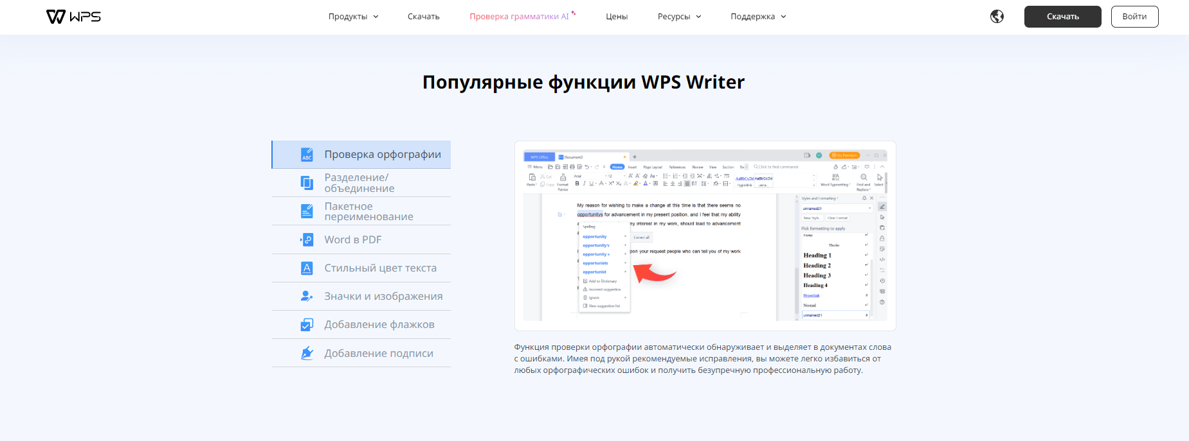This screenshot has width=1189, height=441.
Task: Expand the Продукты dropdown menu
Action: click(x=353, y=17)
